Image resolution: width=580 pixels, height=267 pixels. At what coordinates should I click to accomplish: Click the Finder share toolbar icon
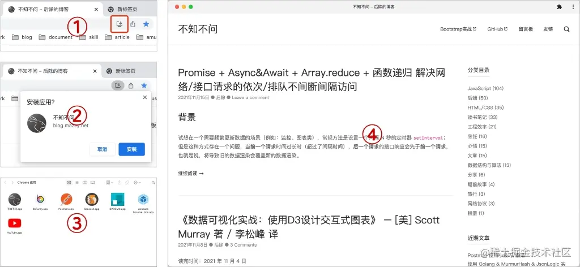click(119, 183)
